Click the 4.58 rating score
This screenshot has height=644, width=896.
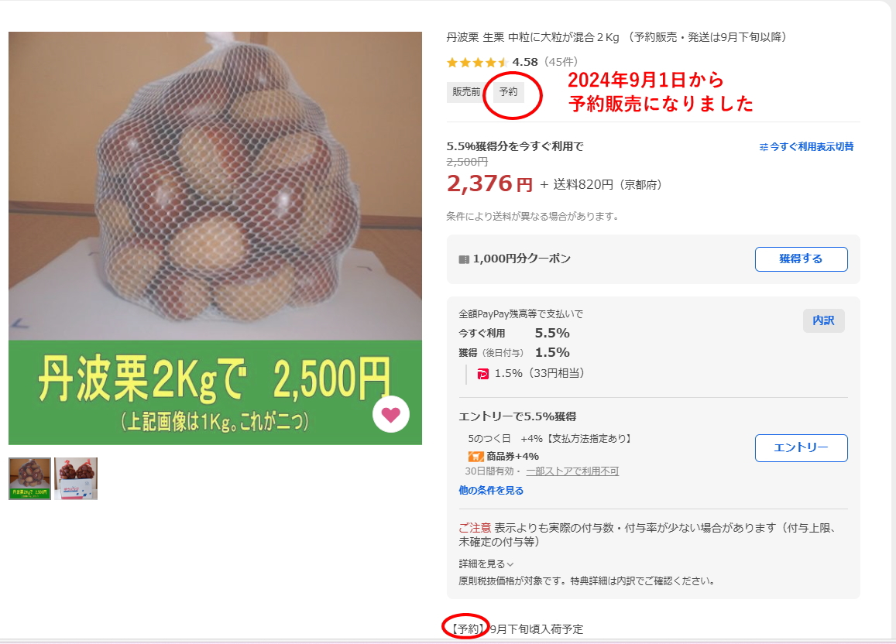point(525,62)
